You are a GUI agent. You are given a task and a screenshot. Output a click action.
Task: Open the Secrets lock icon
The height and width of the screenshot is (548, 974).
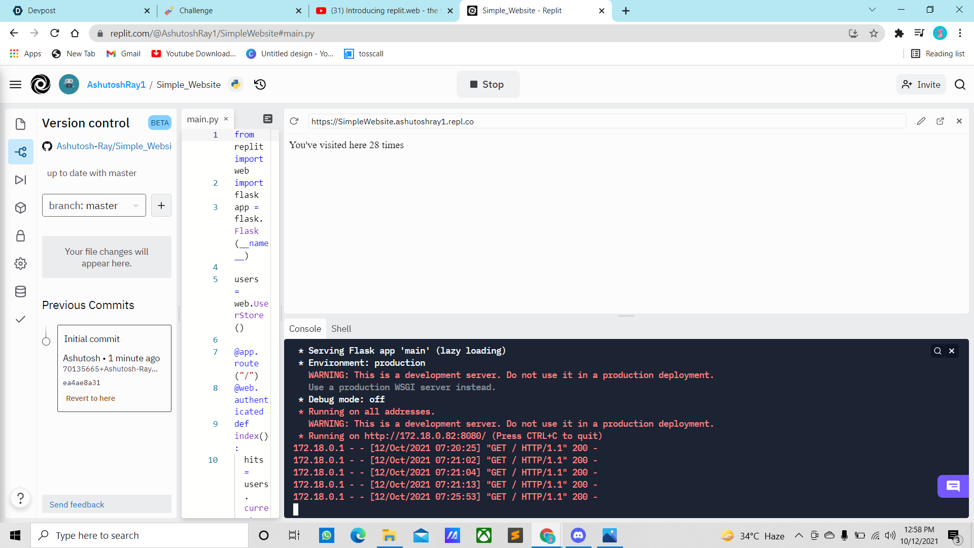[x=20, y=235]
